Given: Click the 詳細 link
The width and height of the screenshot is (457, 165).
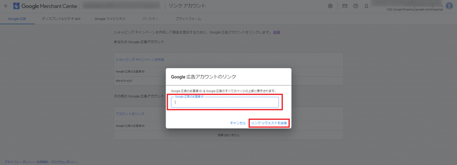Looking at the screenshot, I should pyautogui.click(x=277, y=32).
